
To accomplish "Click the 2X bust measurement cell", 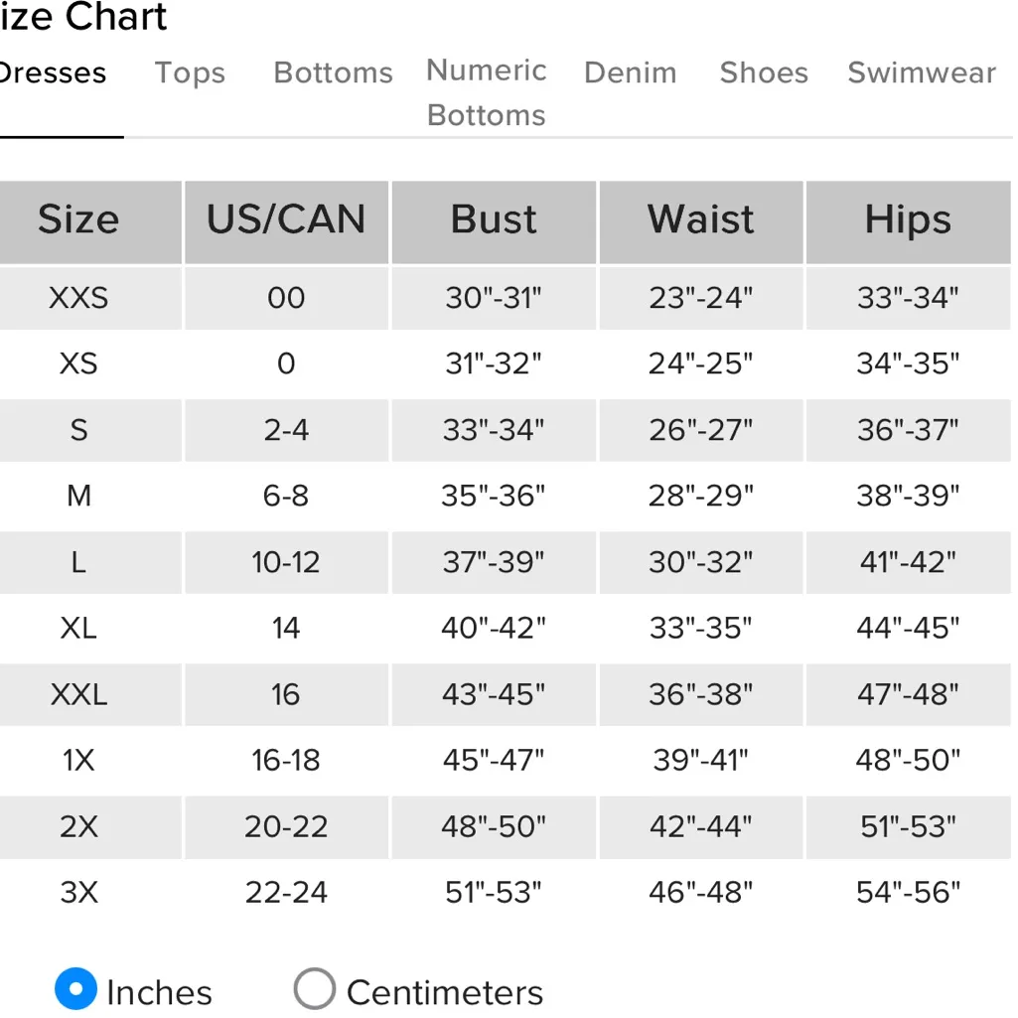I will click(494, 826).
